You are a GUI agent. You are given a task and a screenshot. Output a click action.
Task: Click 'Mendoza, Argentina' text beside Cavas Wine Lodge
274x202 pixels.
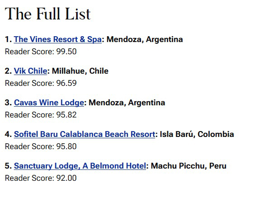pyautogui.click(x=127, y=103)
